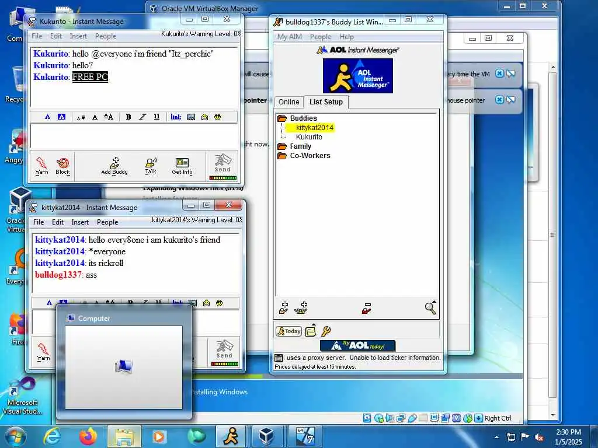Open Insert menu in the Kukurito window
The height and width of the screenshot is (448, 598).
pyautogui.click(x=78, y=36)
